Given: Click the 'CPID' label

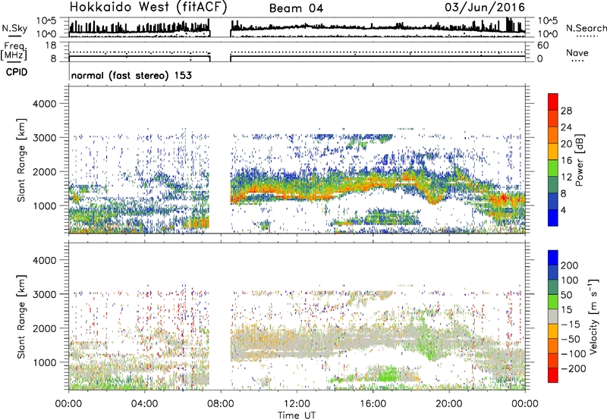Looking at the screenshot, I should (x=17, y=72).
